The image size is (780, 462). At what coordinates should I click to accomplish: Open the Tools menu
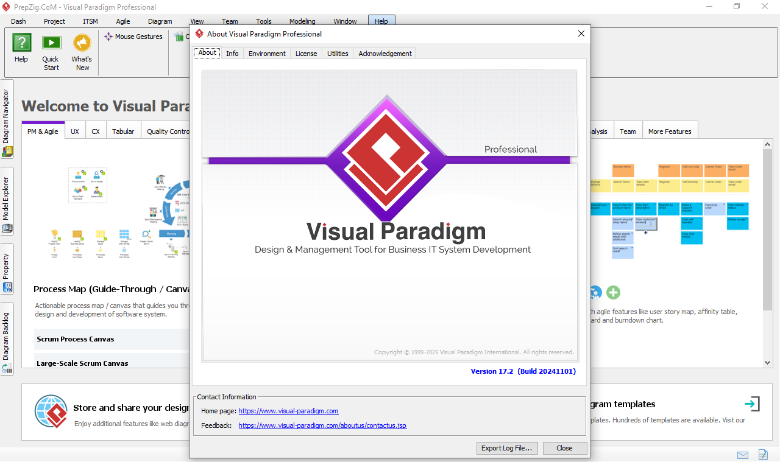(x=264, y=21)
